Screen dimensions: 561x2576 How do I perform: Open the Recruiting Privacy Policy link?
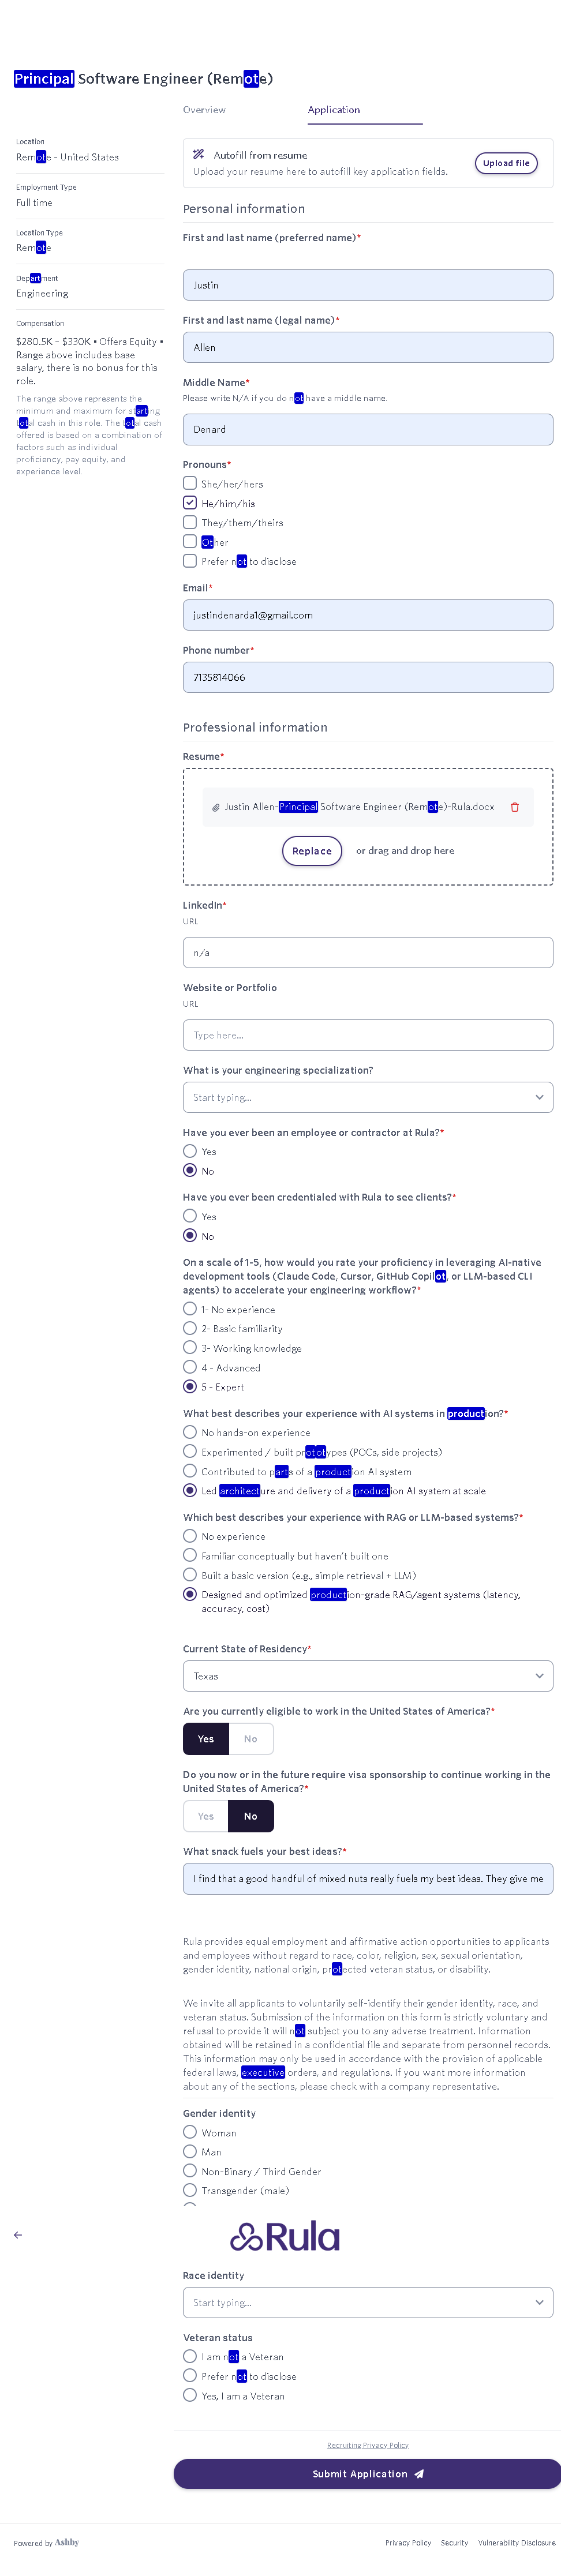pos(368,2444)
